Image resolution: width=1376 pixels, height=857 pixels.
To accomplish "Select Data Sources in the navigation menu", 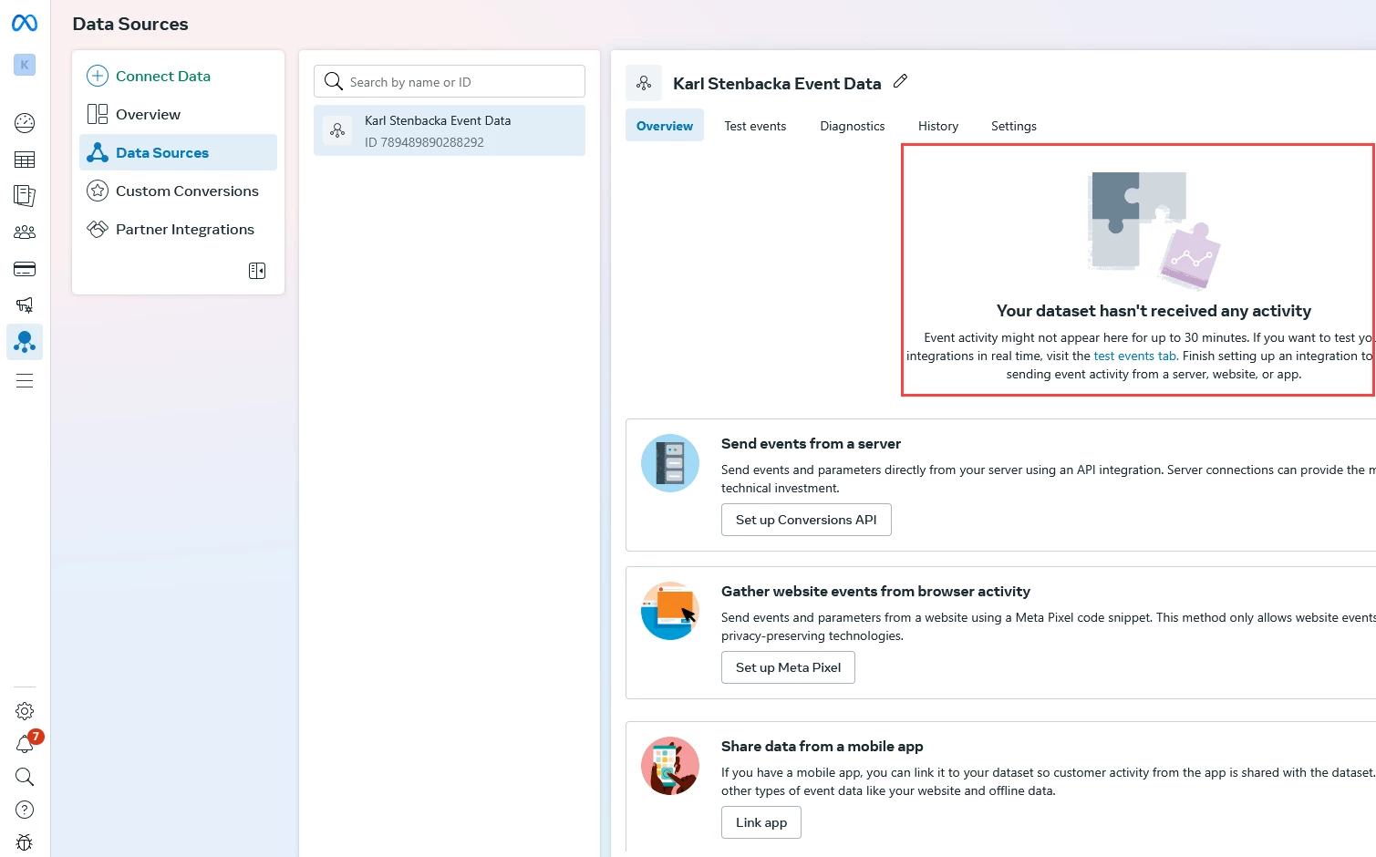I will point(178,152).
